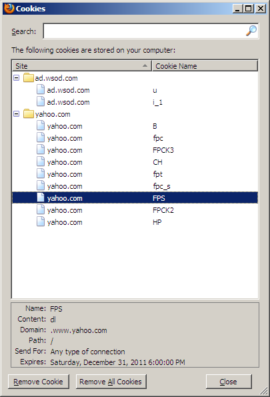Select cookie name CH
Viewport: 270px width, 397px height.
click(x=157, y=162)
